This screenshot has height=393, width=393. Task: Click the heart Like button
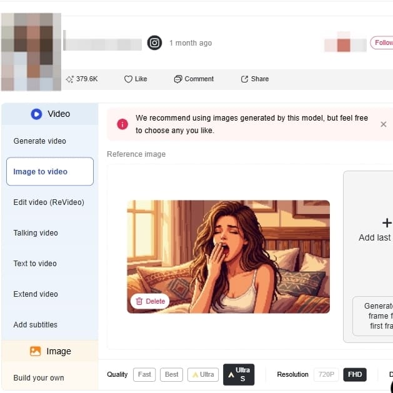(136, 79)
